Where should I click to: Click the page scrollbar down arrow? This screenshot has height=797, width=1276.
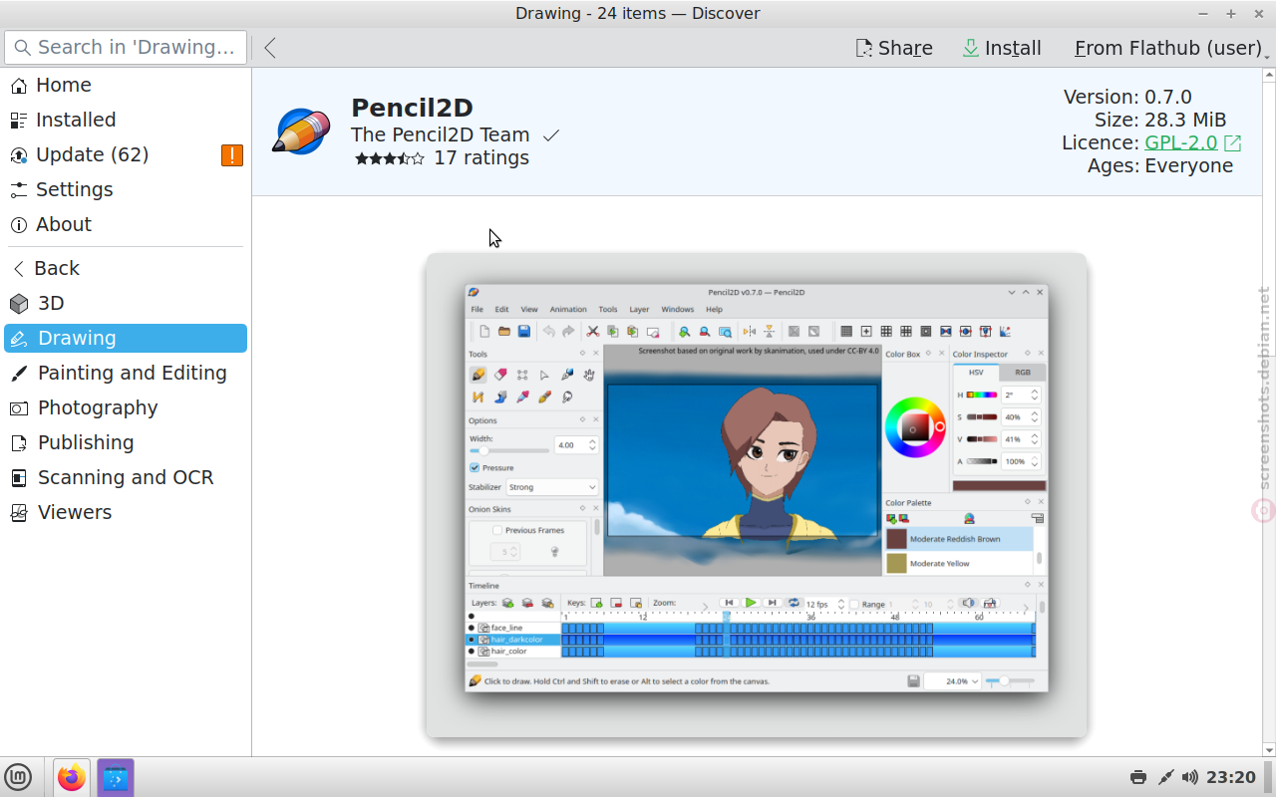tap(1269, 749)
